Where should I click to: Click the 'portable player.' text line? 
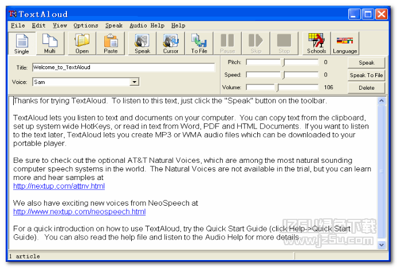point(40,143)
